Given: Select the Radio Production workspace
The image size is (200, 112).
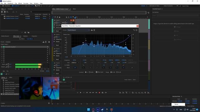Looking at the screenshot, I should (168, 6).
